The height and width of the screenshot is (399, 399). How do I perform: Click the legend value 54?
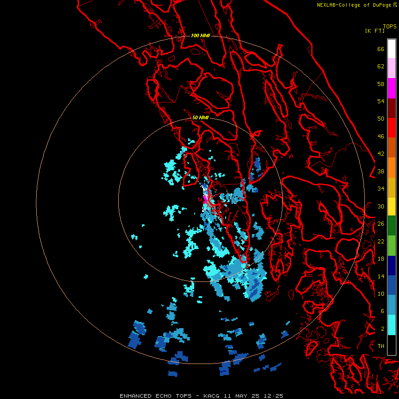click(x=381, y=101)
